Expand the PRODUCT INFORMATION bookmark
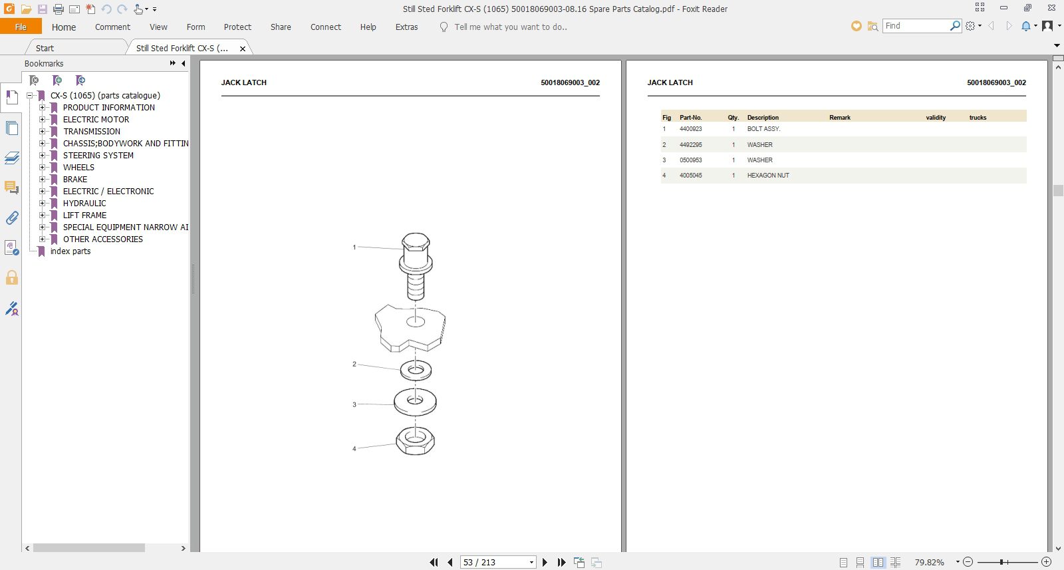The image size is (1064, 570). point(43,108)
